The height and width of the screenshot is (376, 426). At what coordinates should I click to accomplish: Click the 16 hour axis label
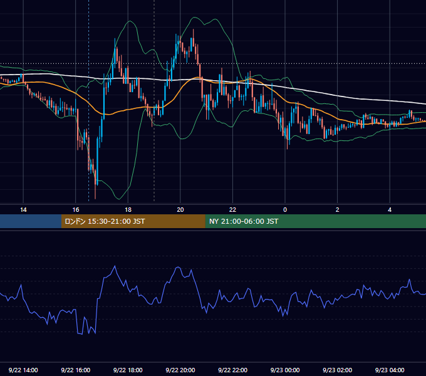coord(76,210)
